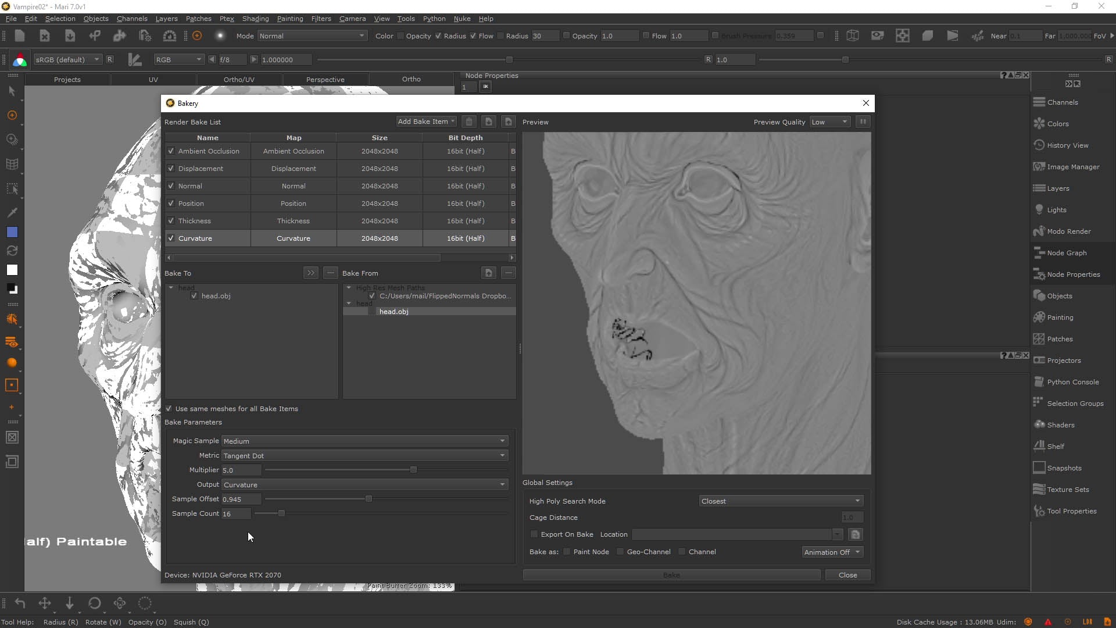Image resolution: width=1116 pixels, height=628 pixels.
Task: Select the arrow selection tool in left toolbar
Action: (x=12, y=91)
